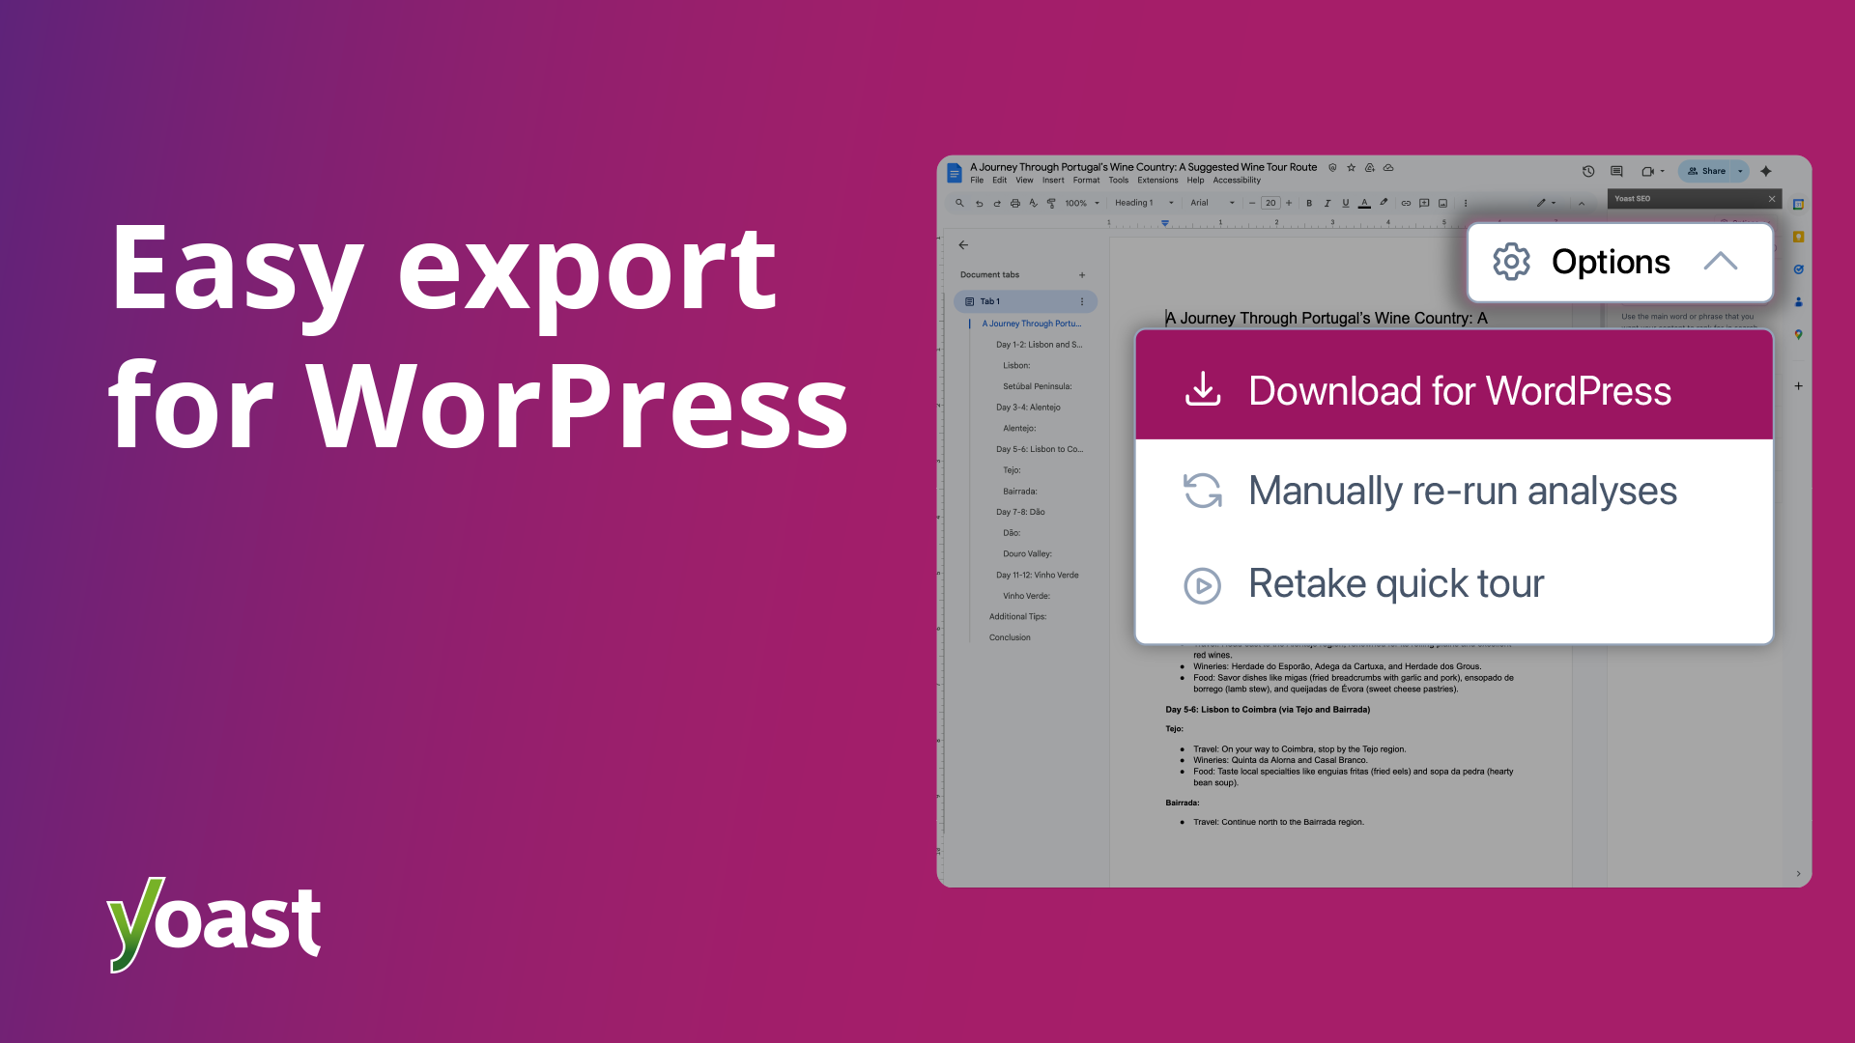Click the download icon for WordPress
The image size is (1855, 1043).
1203,389
